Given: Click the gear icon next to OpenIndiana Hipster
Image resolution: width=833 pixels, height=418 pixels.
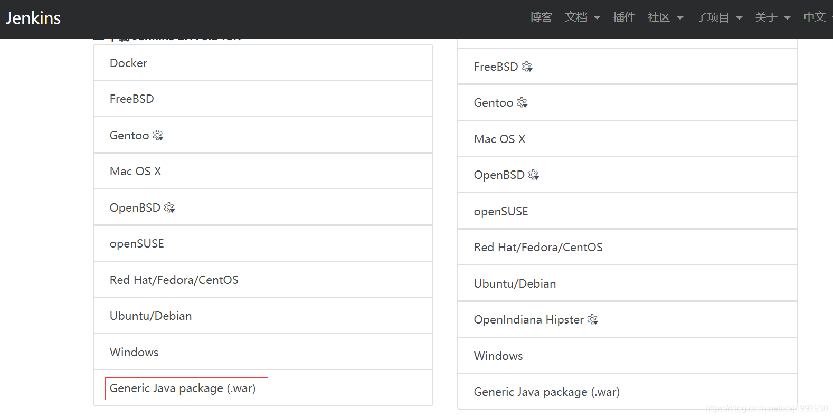Looking at the screenshot, I should pos(593,320).
